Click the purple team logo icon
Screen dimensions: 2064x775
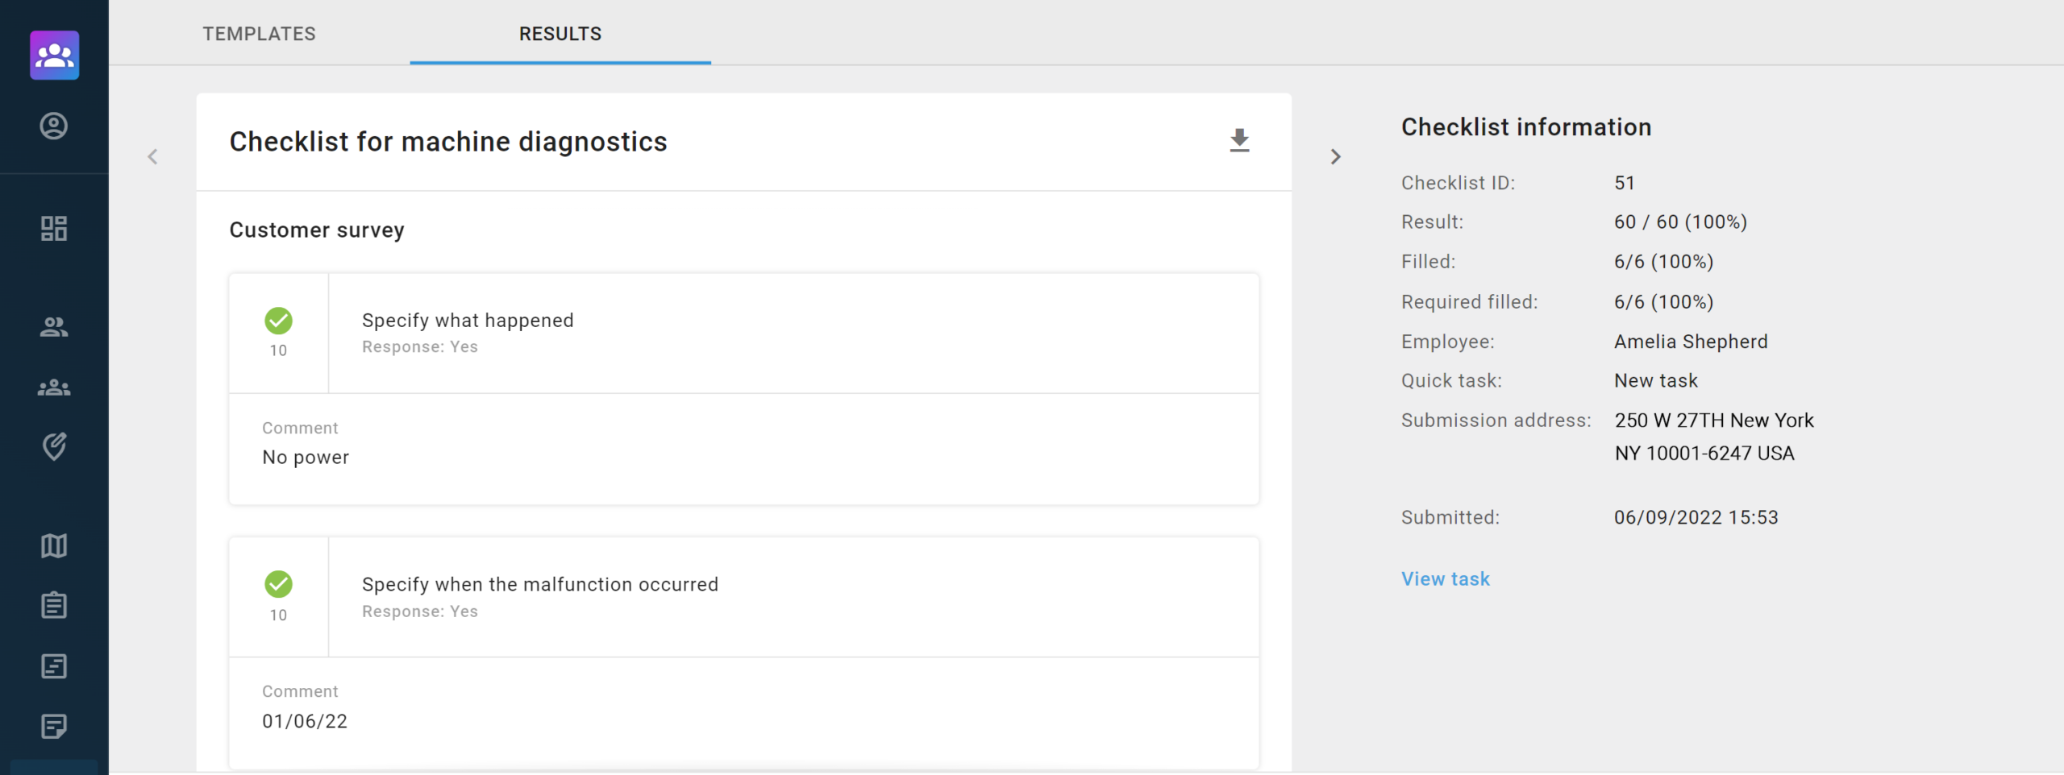[54, 55]
